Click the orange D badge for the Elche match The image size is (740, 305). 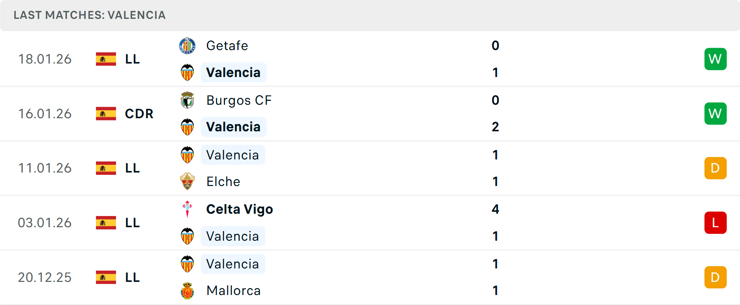coord(715,168)
